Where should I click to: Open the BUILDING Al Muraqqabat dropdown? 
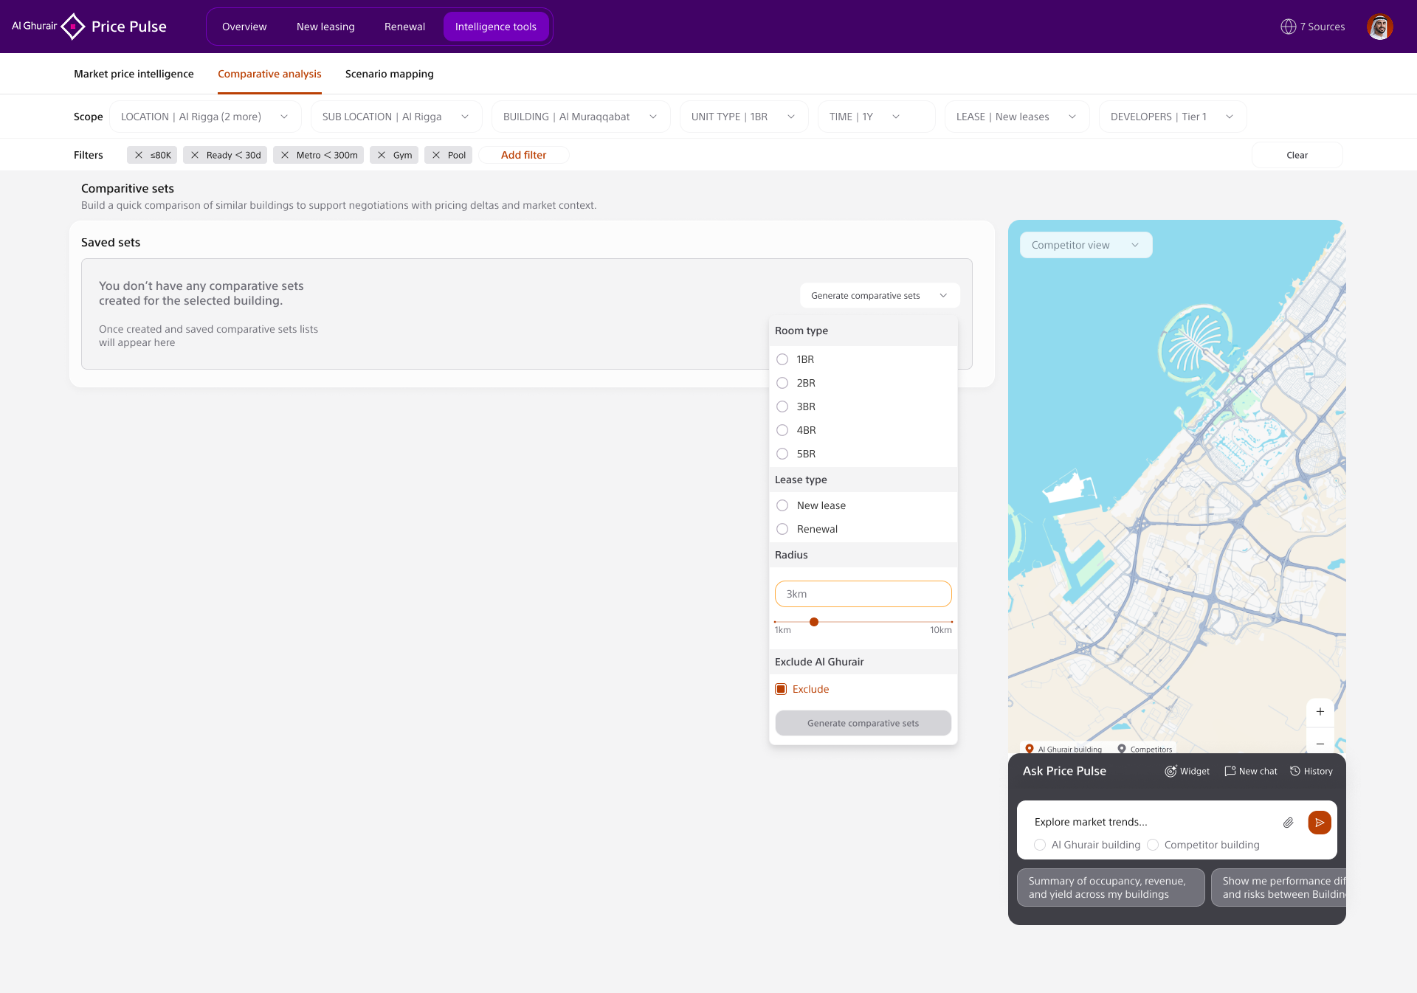581,117
